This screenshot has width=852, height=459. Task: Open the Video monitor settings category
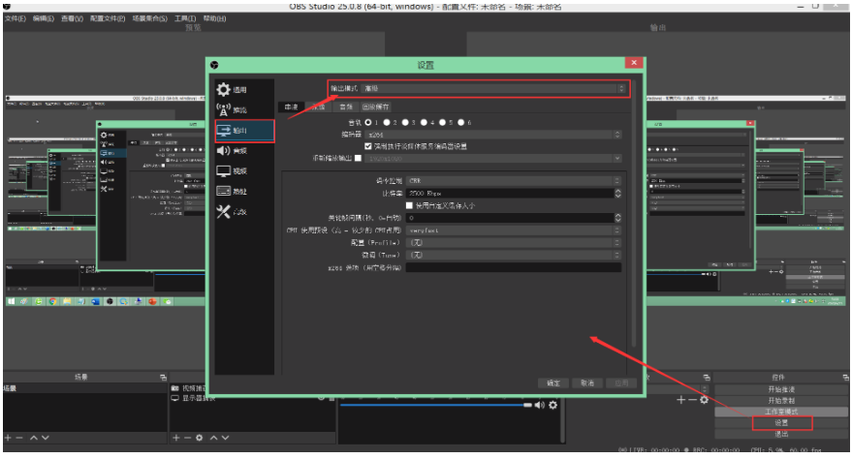coord(223,170)
